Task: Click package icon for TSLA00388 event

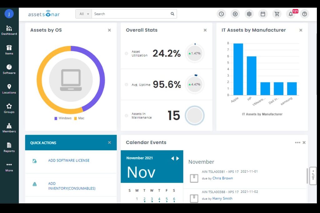Action: pyautogui.click(x=194, y=198)
